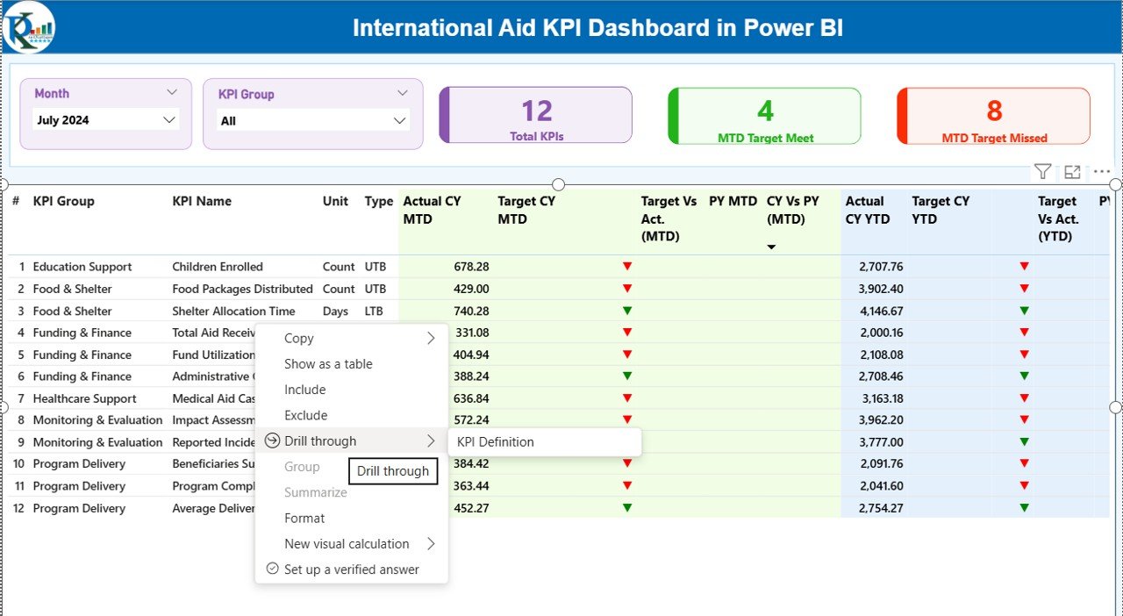
Task: Select KPI Definition drill-through option
Action: click(496, 442)
